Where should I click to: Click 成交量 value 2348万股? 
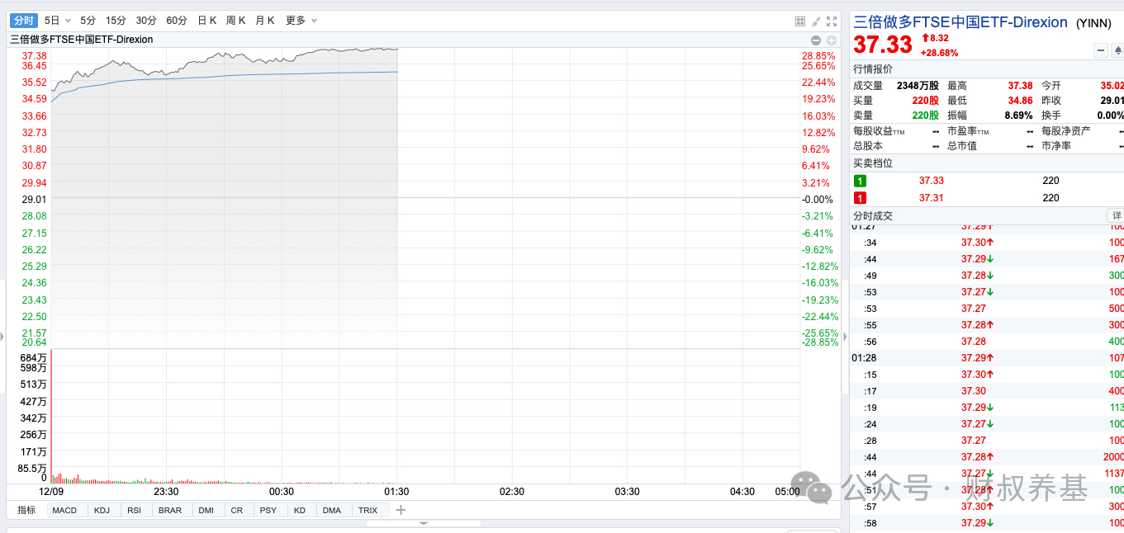918,85
